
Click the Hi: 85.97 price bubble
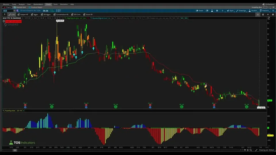(60, 21)
